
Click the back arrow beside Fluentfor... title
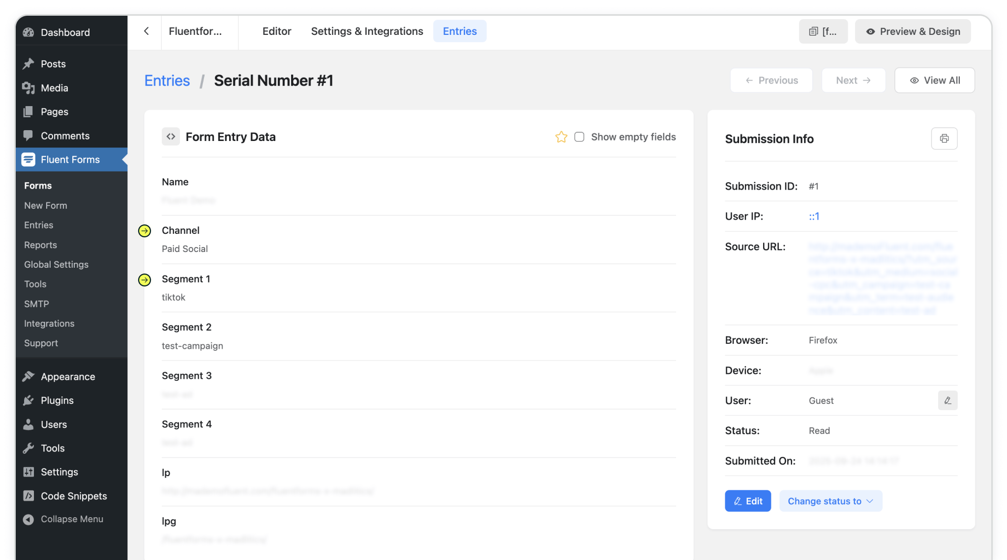(146, 31)
